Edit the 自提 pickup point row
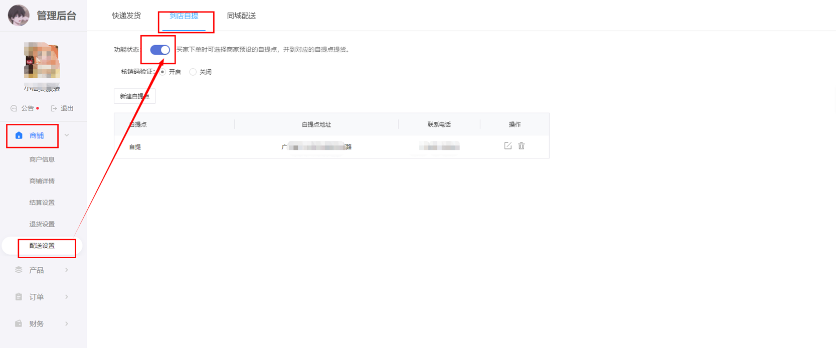 (x=508, y=146)
